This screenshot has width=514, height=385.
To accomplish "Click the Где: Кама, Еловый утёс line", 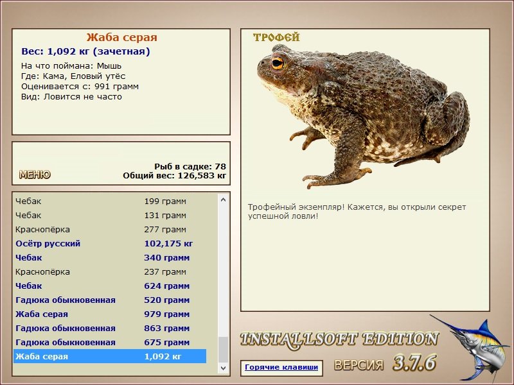I will pyautogui.click(x=73, y=76).
